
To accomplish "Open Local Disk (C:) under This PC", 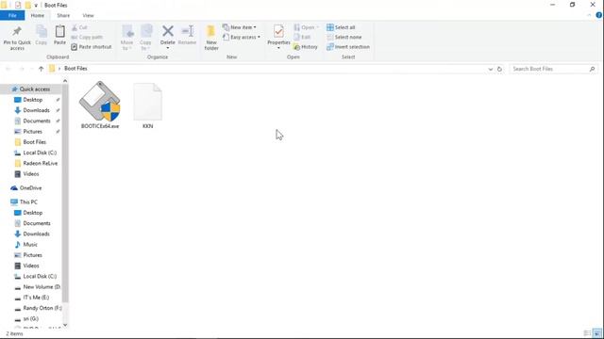I will [x=40, y=276].
